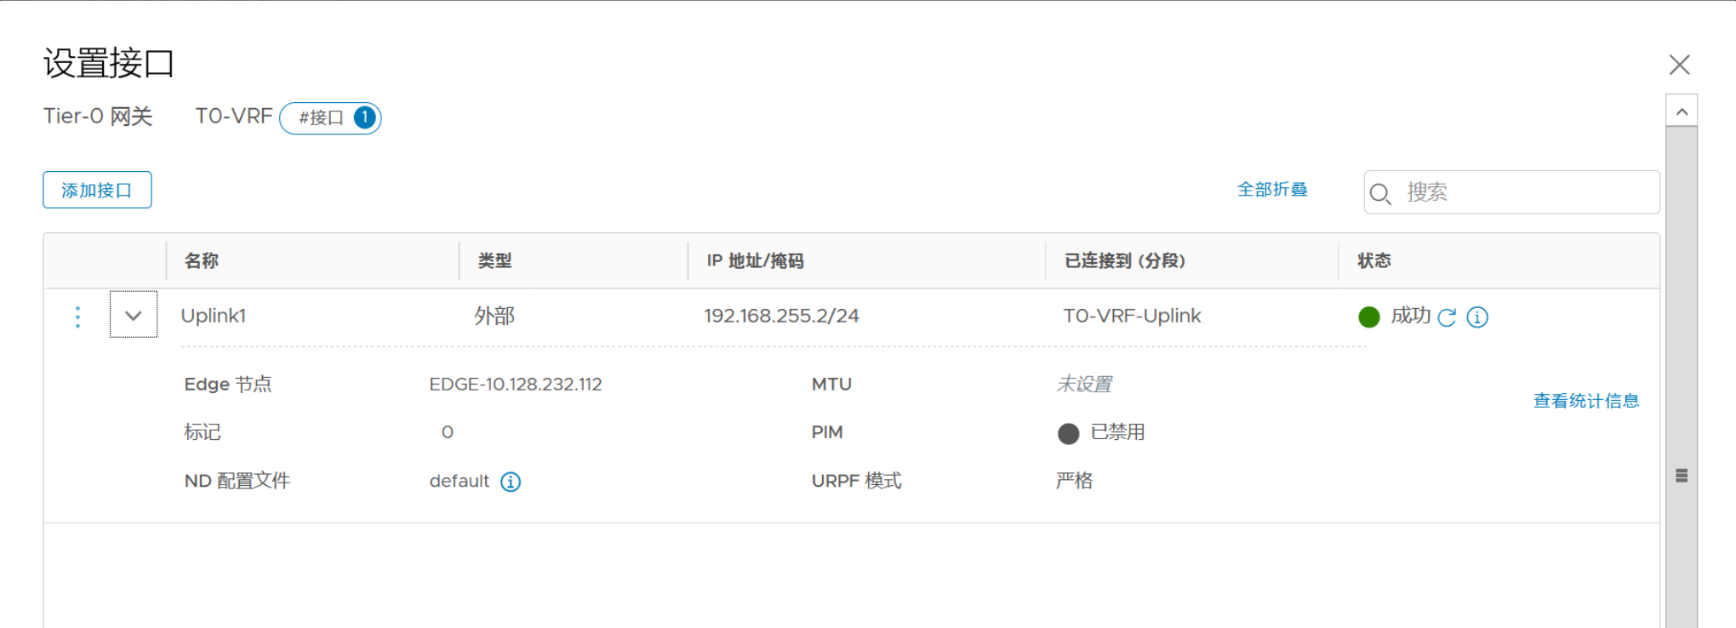The width and height of the screenshot is (1736, 628).
Task: Click the scrollbar up arrow
Action: pyautogui.click(x=1682, y=111)
